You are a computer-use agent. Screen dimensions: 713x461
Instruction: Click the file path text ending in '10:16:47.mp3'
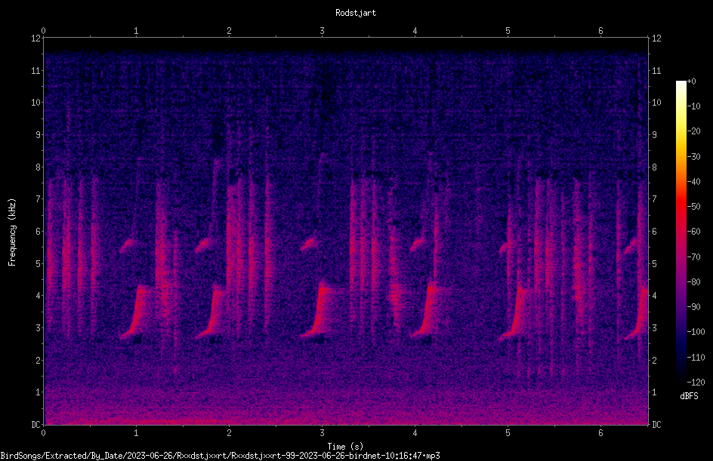[220, 456]
